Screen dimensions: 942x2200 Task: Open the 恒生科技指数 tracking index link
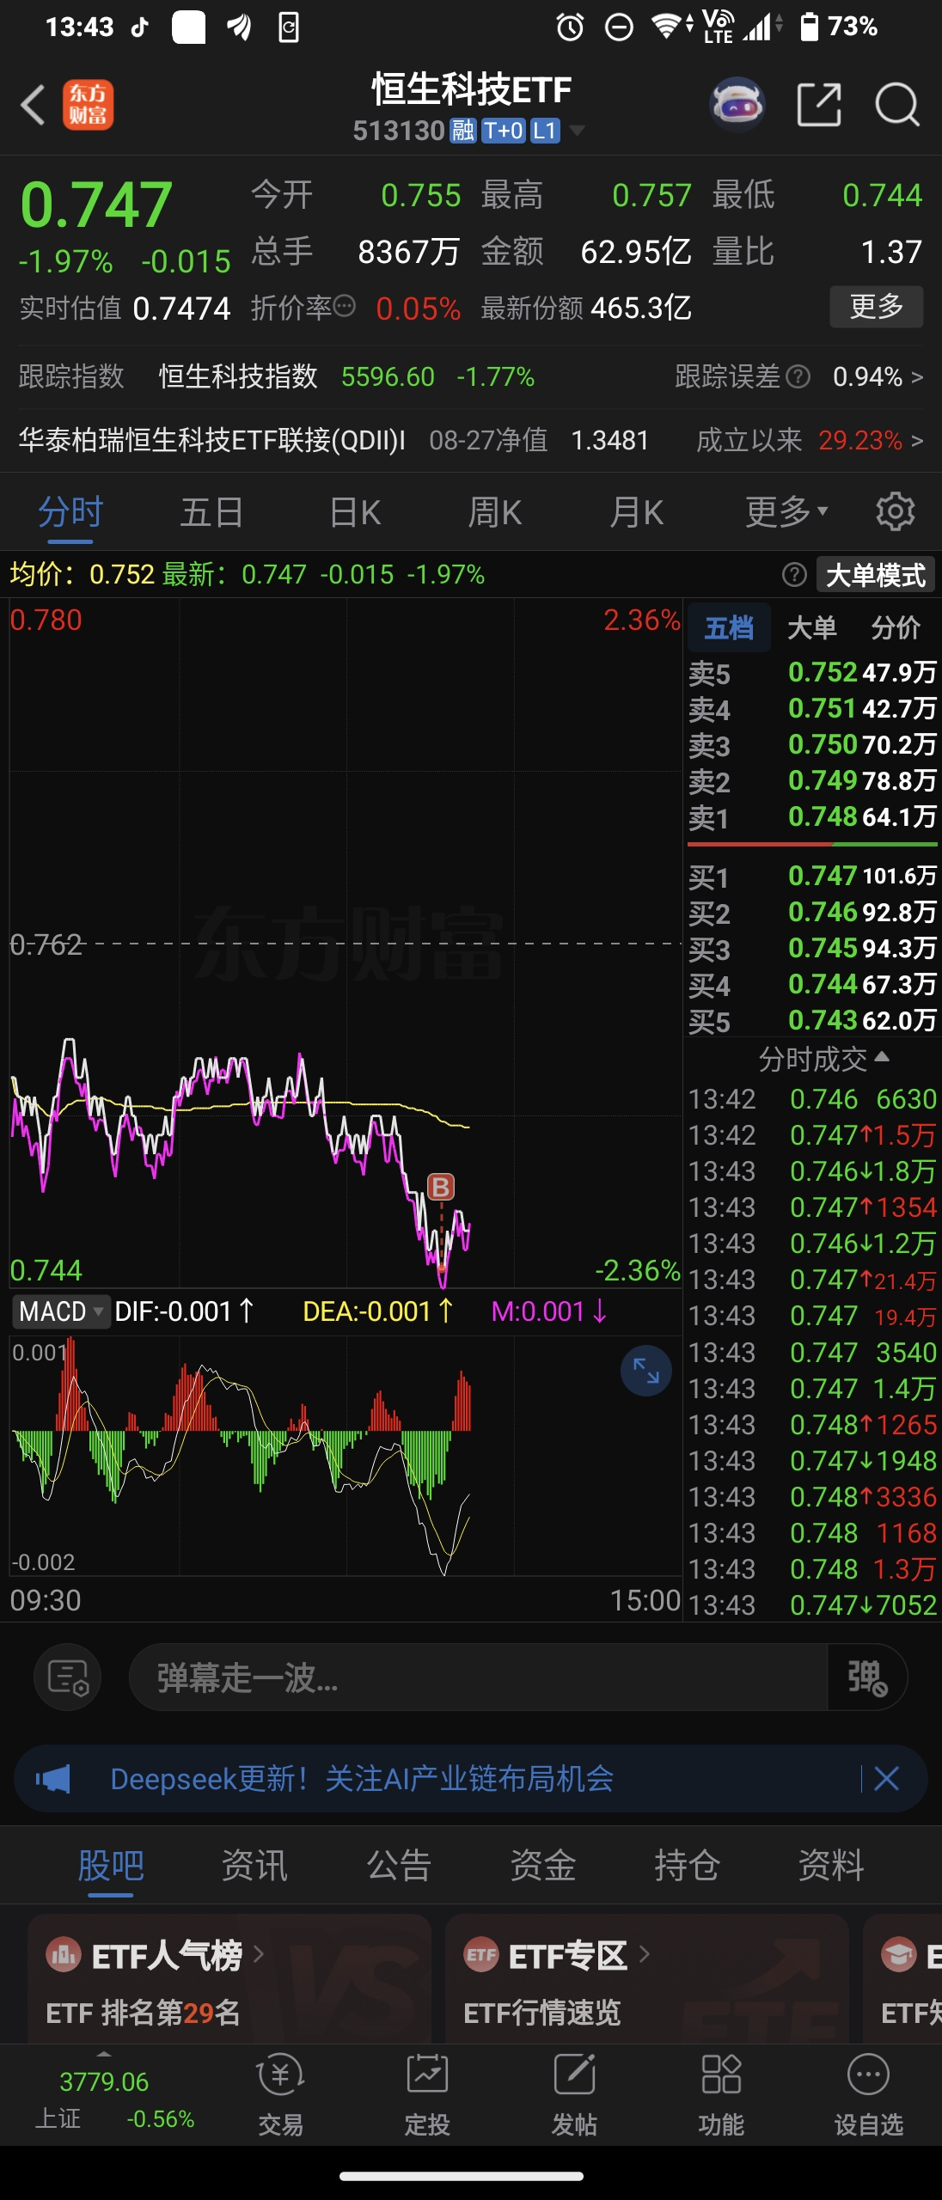point(238,376)
